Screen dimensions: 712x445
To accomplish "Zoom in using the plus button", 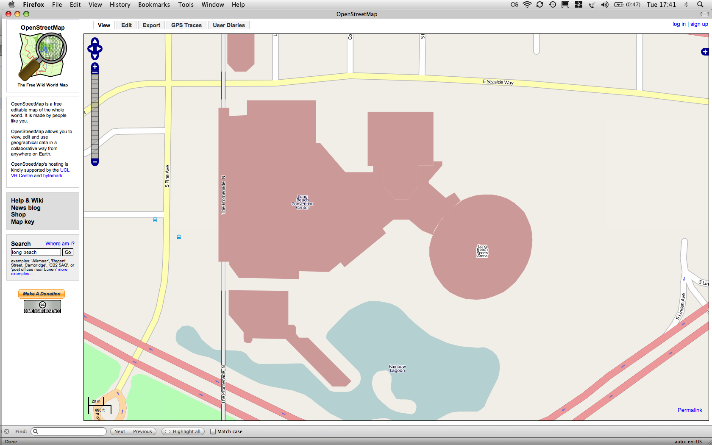I will 95,67.
